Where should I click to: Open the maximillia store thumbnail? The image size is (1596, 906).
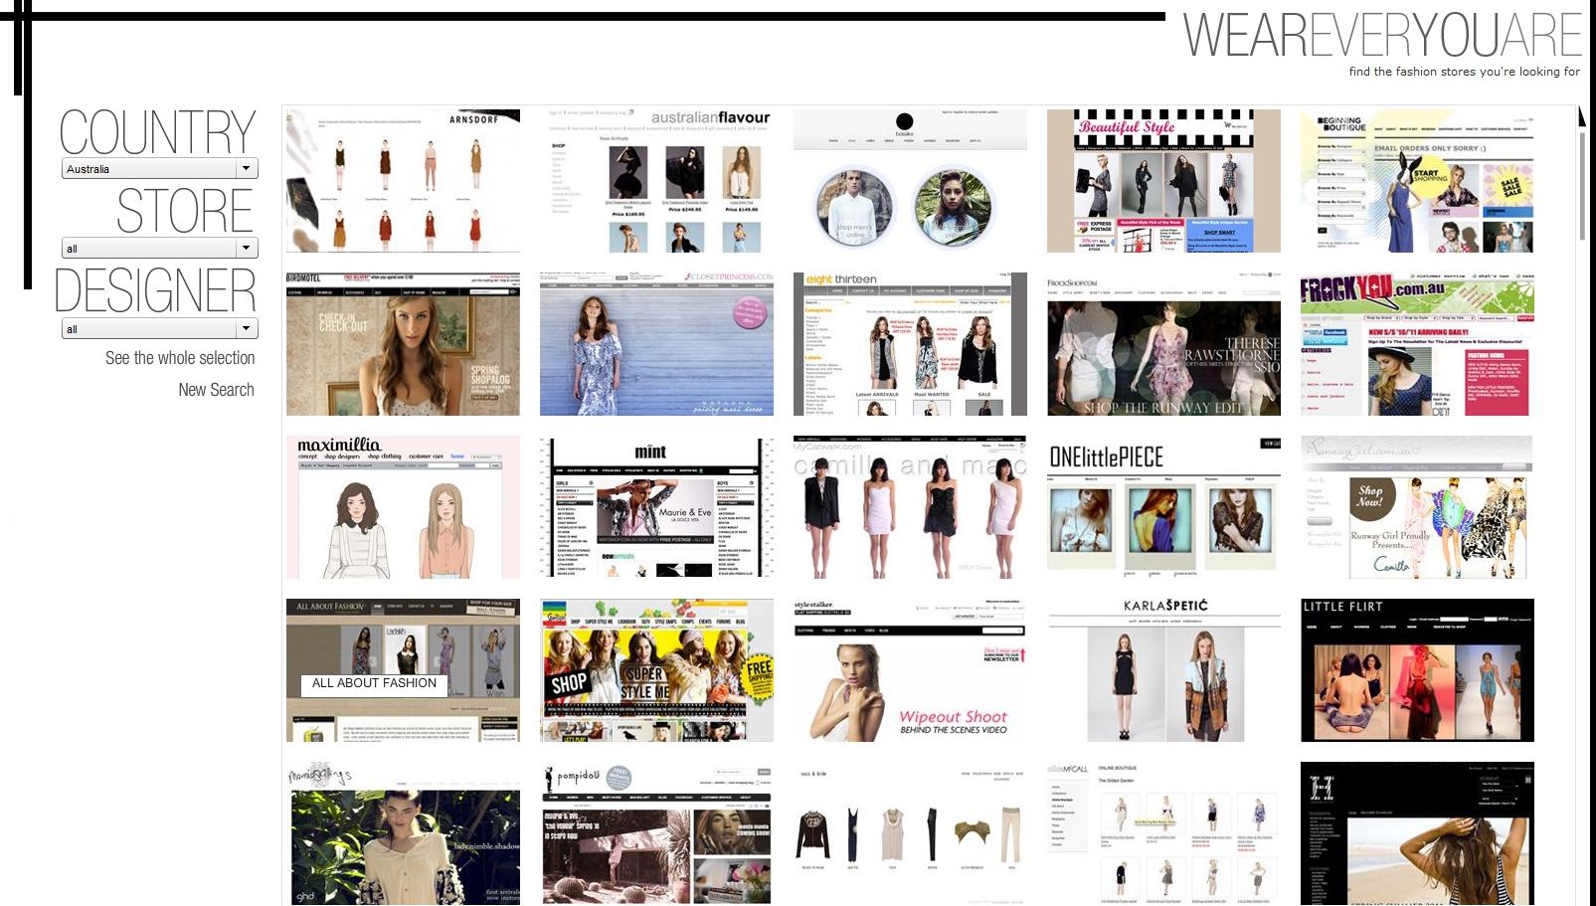point(403,507)
